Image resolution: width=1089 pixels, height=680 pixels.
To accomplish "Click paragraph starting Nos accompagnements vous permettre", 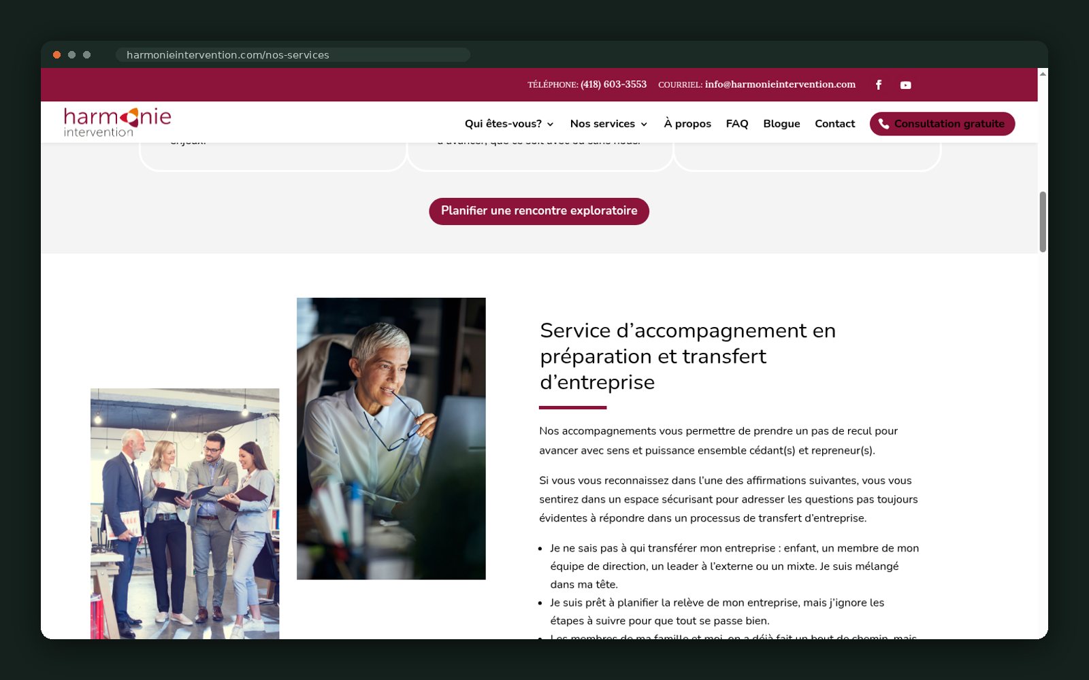I will pyautogui.click(x=718, y=441).
